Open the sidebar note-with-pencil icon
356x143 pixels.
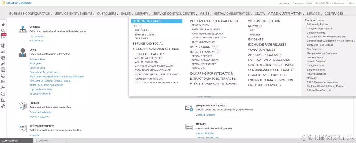[3, 69]
